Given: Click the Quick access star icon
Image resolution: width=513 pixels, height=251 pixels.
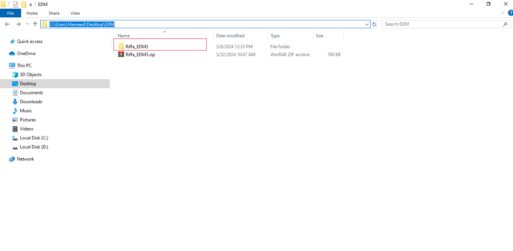Looking at the screenshot, I should click(x=12, y=41).
